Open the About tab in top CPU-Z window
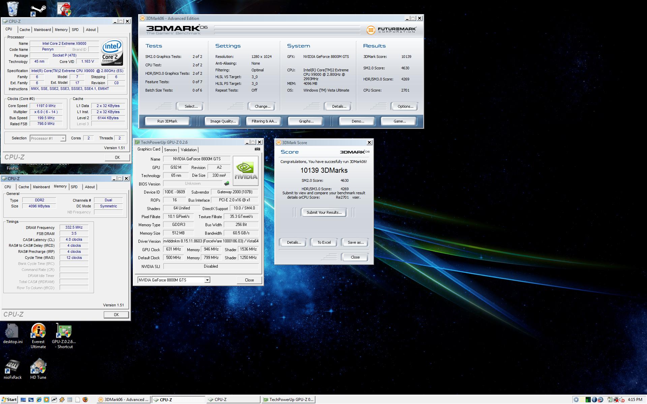The image size is (647, 404). [91, 30]
